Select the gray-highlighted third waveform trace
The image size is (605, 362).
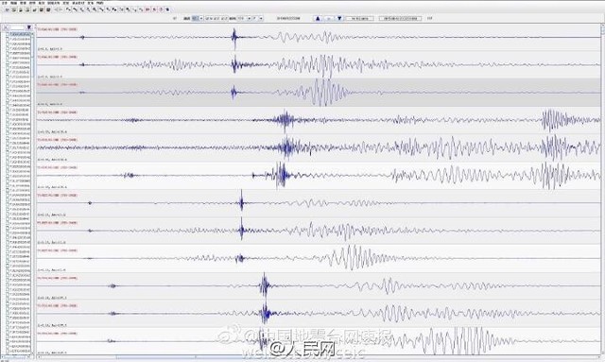tap(319, 93)
